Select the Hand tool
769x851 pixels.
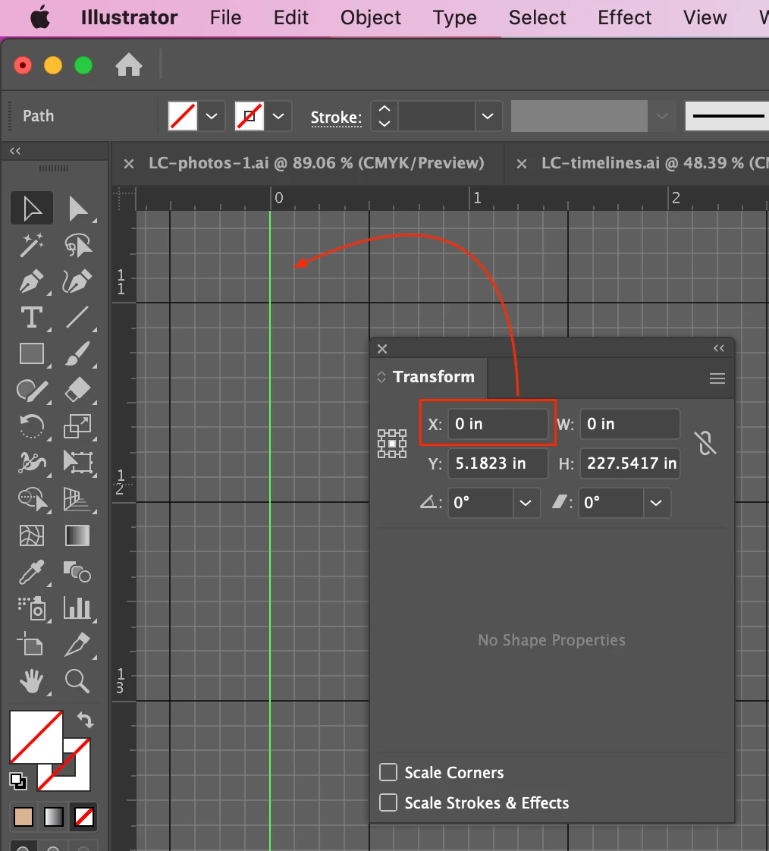(x=32, y=681)
